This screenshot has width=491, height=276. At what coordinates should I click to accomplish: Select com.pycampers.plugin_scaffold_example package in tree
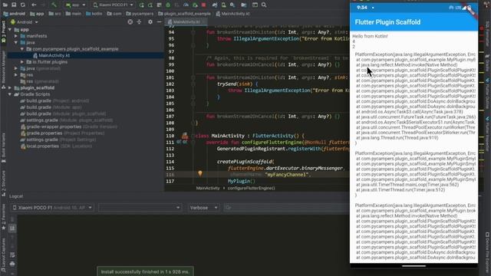tap(75, 49)
